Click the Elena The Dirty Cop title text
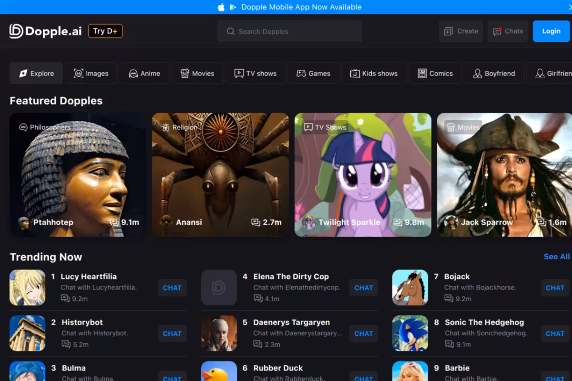Image resolution: width=572 pixels, height=381 pixels. click(x=291, y=277)
